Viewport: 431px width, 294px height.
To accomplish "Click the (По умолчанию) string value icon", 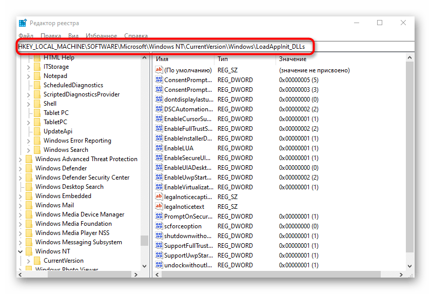I will point(159,70).
